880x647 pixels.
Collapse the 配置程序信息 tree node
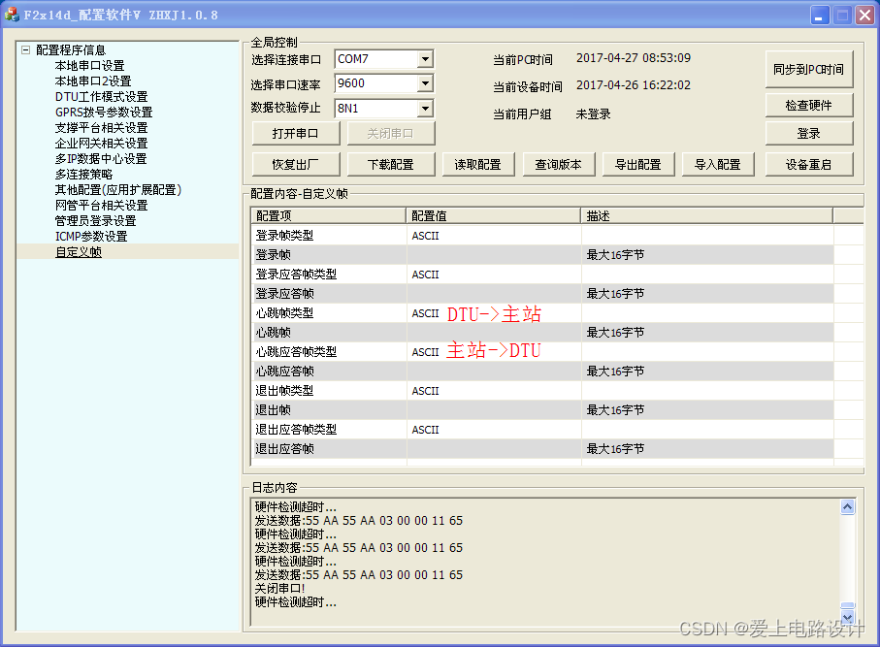[x=24, y=49]
